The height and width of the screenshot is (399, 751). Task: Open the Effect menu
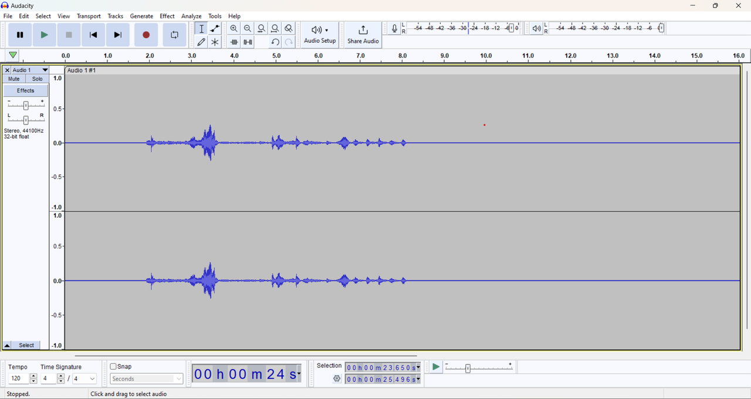[167, 16]
